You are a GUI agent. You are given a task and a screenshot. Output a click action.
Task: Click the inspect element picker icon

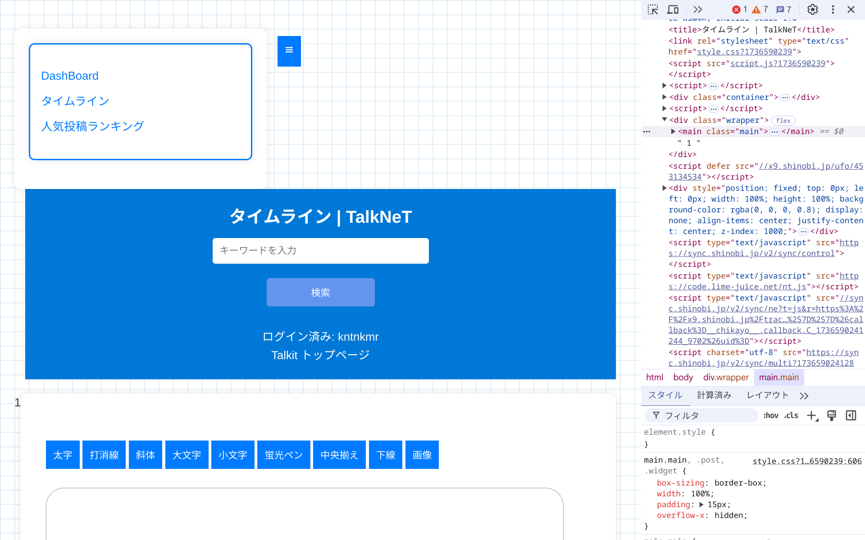coord(653,9)
